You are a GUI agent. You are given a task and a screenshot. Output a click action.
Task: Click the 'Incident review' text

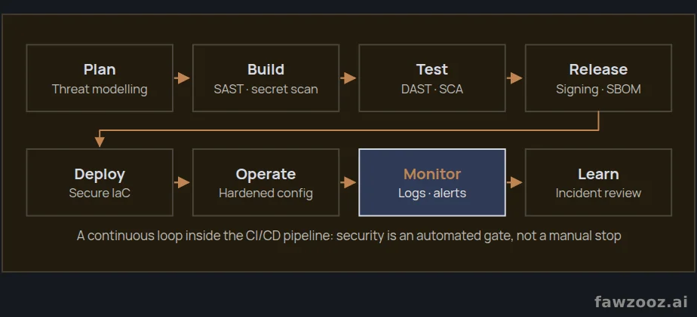click(598, 194)
